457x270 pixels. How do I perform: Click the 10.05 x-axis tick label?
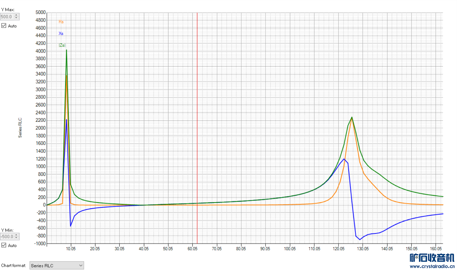tap(71, 249)
